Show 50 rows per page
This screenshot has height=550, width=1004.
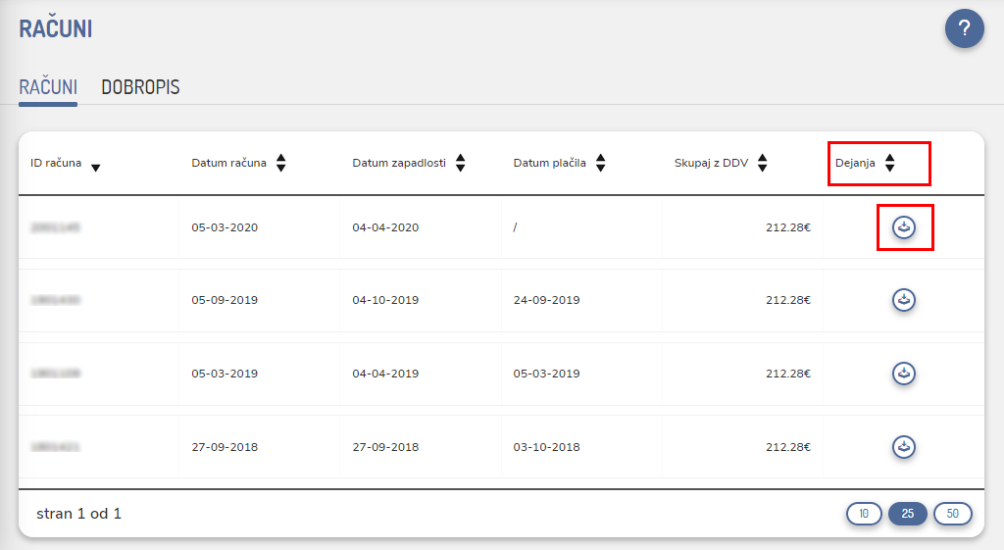pos(952,514)
